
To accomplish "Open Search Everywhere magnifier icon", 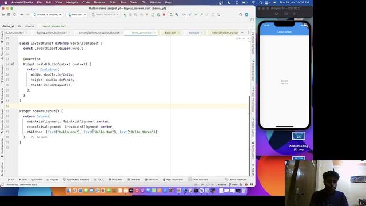I will click(x=241, y=14).
